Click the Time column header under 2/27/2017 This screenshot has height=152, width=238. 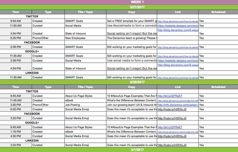[16, 12]
